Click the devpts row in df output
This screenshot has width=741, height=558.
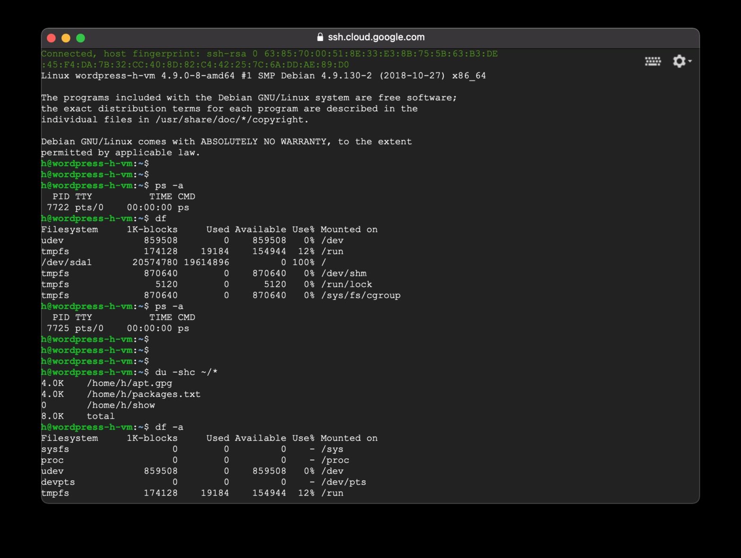pyautogui.click(x=58, y=482)
